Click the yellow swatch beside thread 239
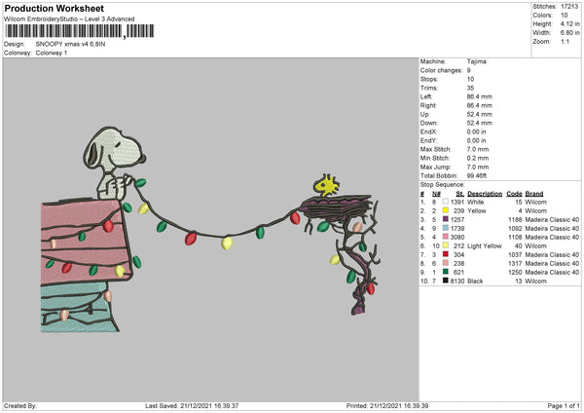This screenshot has width=584, height=413. click(x=445, y=210)
